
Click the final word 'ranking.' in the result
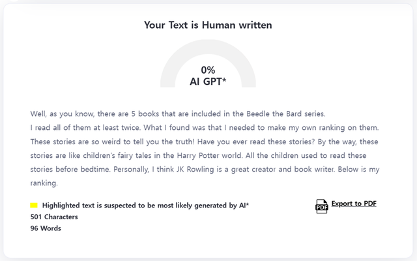point(44,183)
